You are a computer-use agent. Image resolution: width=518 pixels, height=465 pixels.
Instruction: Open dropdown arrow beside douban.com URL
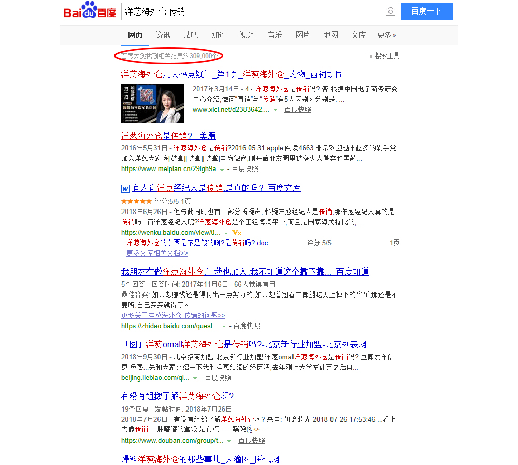[x=229, y=441]
